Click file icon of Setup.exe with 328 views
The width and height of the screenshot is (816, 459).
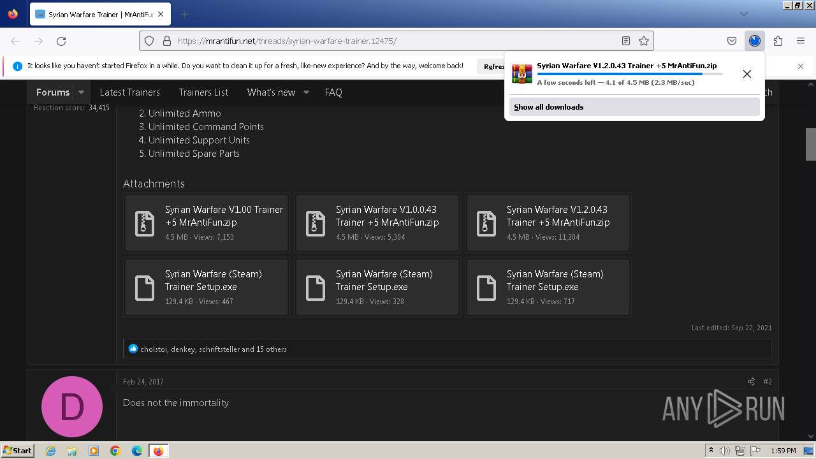coord(316,288)
